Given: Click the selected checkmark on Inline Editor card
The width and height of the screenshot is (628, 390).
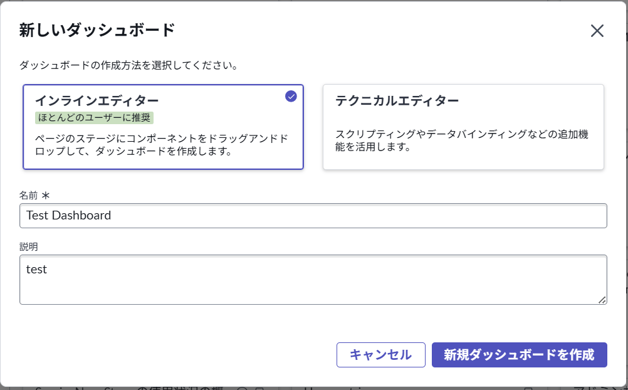Looking at the screenshot, I should click(x=291, y=96).
